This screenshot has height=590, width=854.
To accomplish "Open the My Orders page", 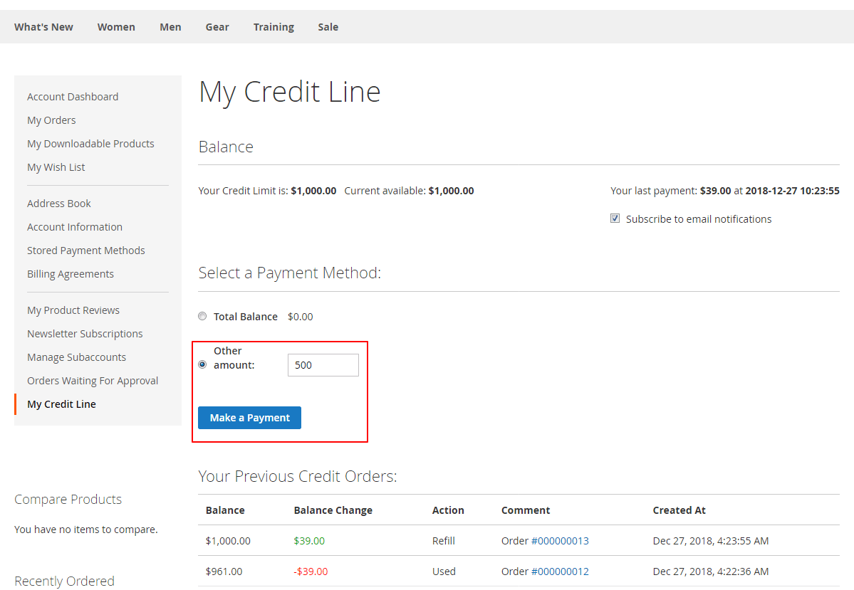I will pos(51,120).
